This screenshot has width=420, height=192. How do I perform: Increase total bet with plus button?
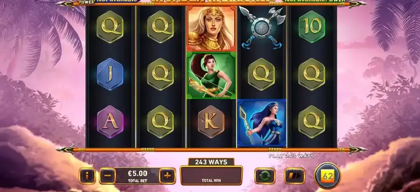tap(168, 176)
